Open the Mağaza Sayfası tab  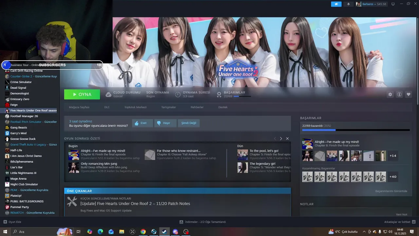(x=79, y=107)
